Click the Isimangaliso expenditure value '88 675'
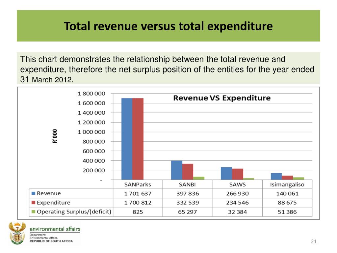The height and width of the screenshot is (253, 337). (x=287, y=203)
